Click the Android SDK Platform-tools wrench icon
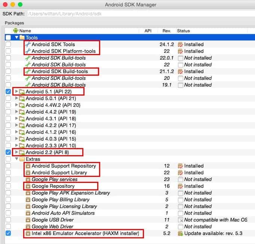 (x=28, y=51)
